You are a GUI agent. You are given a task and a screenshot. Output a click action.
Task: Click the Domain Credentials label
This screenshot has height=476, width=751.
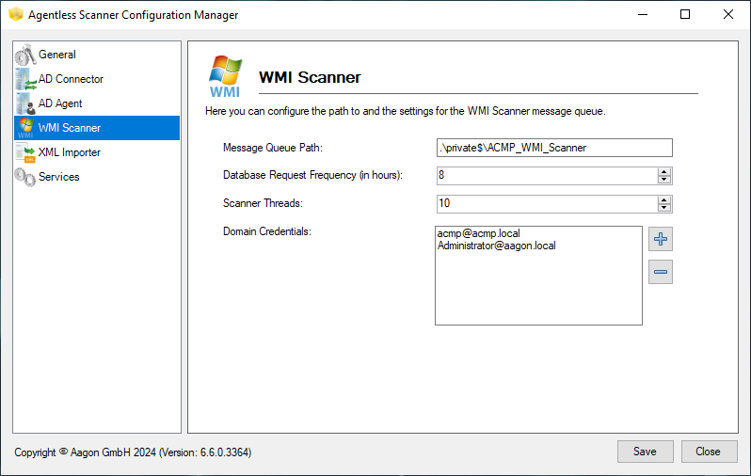coord(266,231)
